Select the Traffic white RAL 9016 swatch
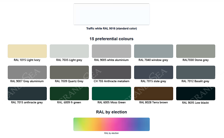 click(112, 14)
